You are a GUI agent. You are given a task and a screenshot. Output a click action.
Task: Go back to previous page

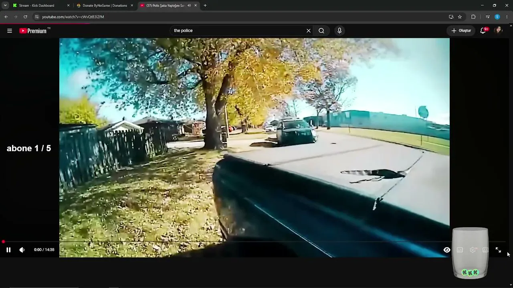point(6,17)
